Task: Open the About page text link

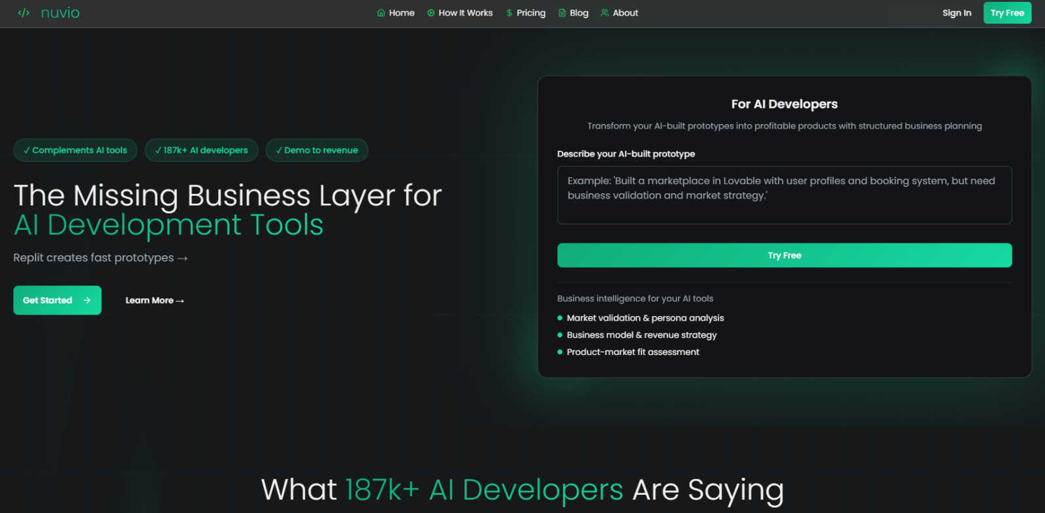Action: pos(625,13)
